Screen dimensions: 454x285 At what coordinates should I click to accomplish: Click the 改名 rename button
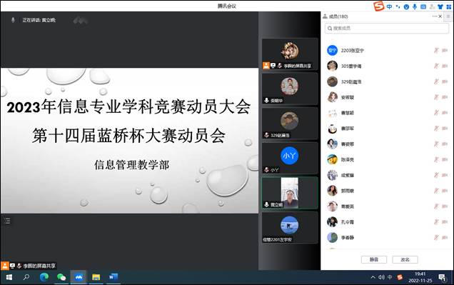[x=405, y=259]
